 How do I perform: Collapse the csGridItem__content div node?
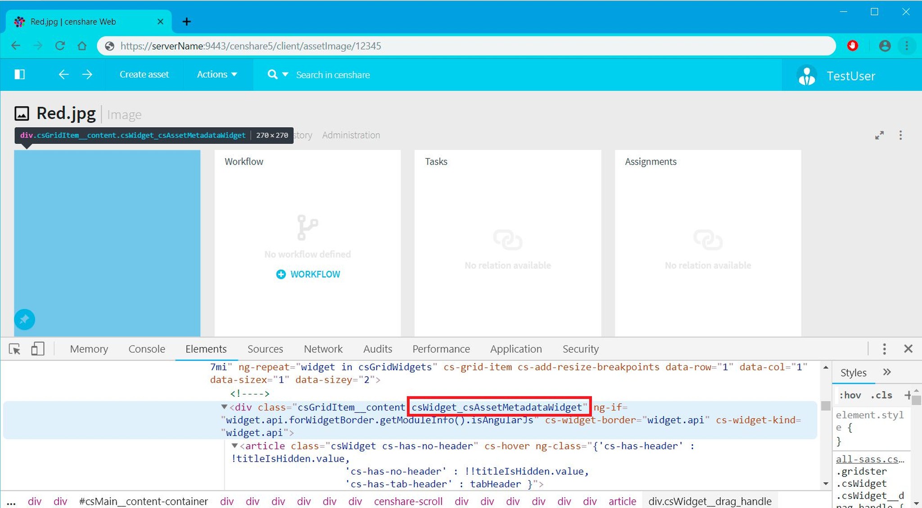click(224, 407)
